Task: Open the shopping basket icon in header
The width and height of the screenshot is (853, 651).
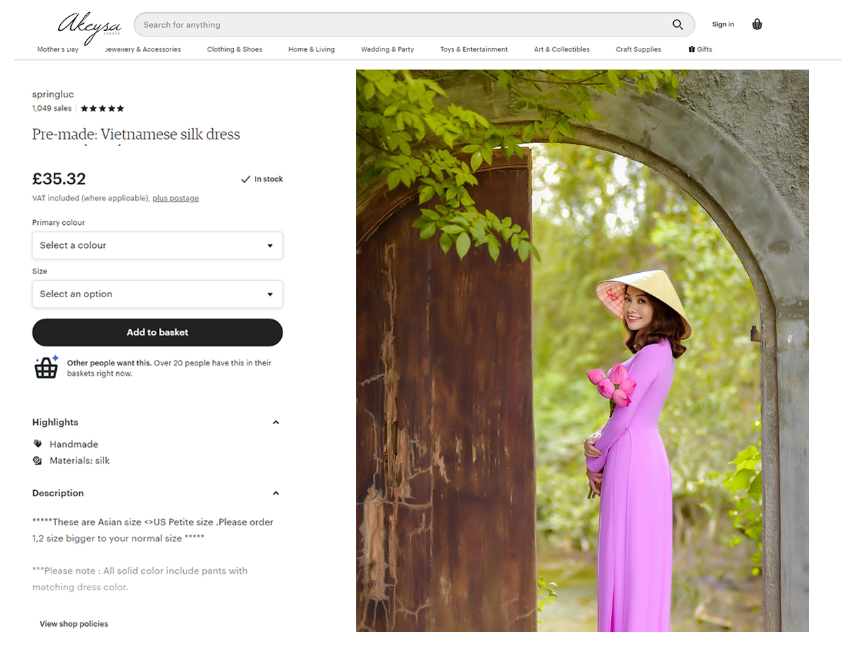Action: 757,24
